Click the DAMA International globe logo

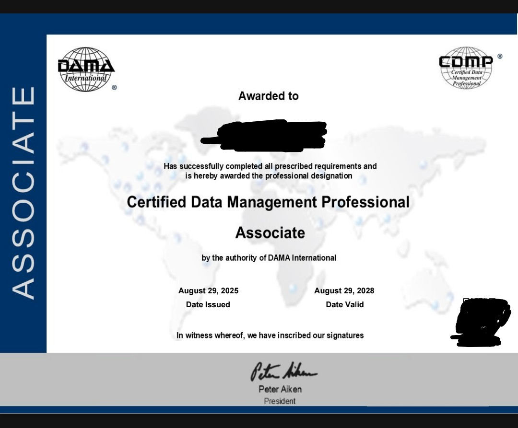tap(86, 69)
